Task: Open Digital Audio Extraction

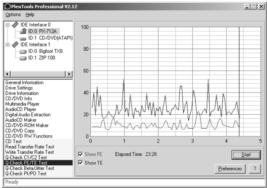Action: (x=28, y=115)
